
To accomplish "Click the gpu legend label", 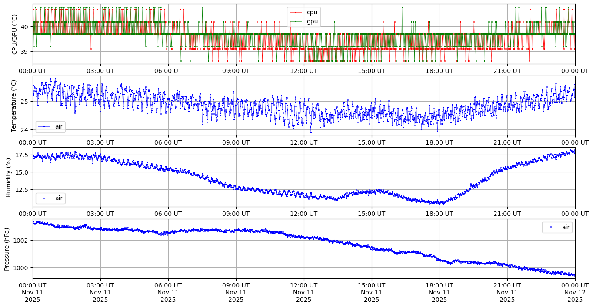I will pos(312,21).
